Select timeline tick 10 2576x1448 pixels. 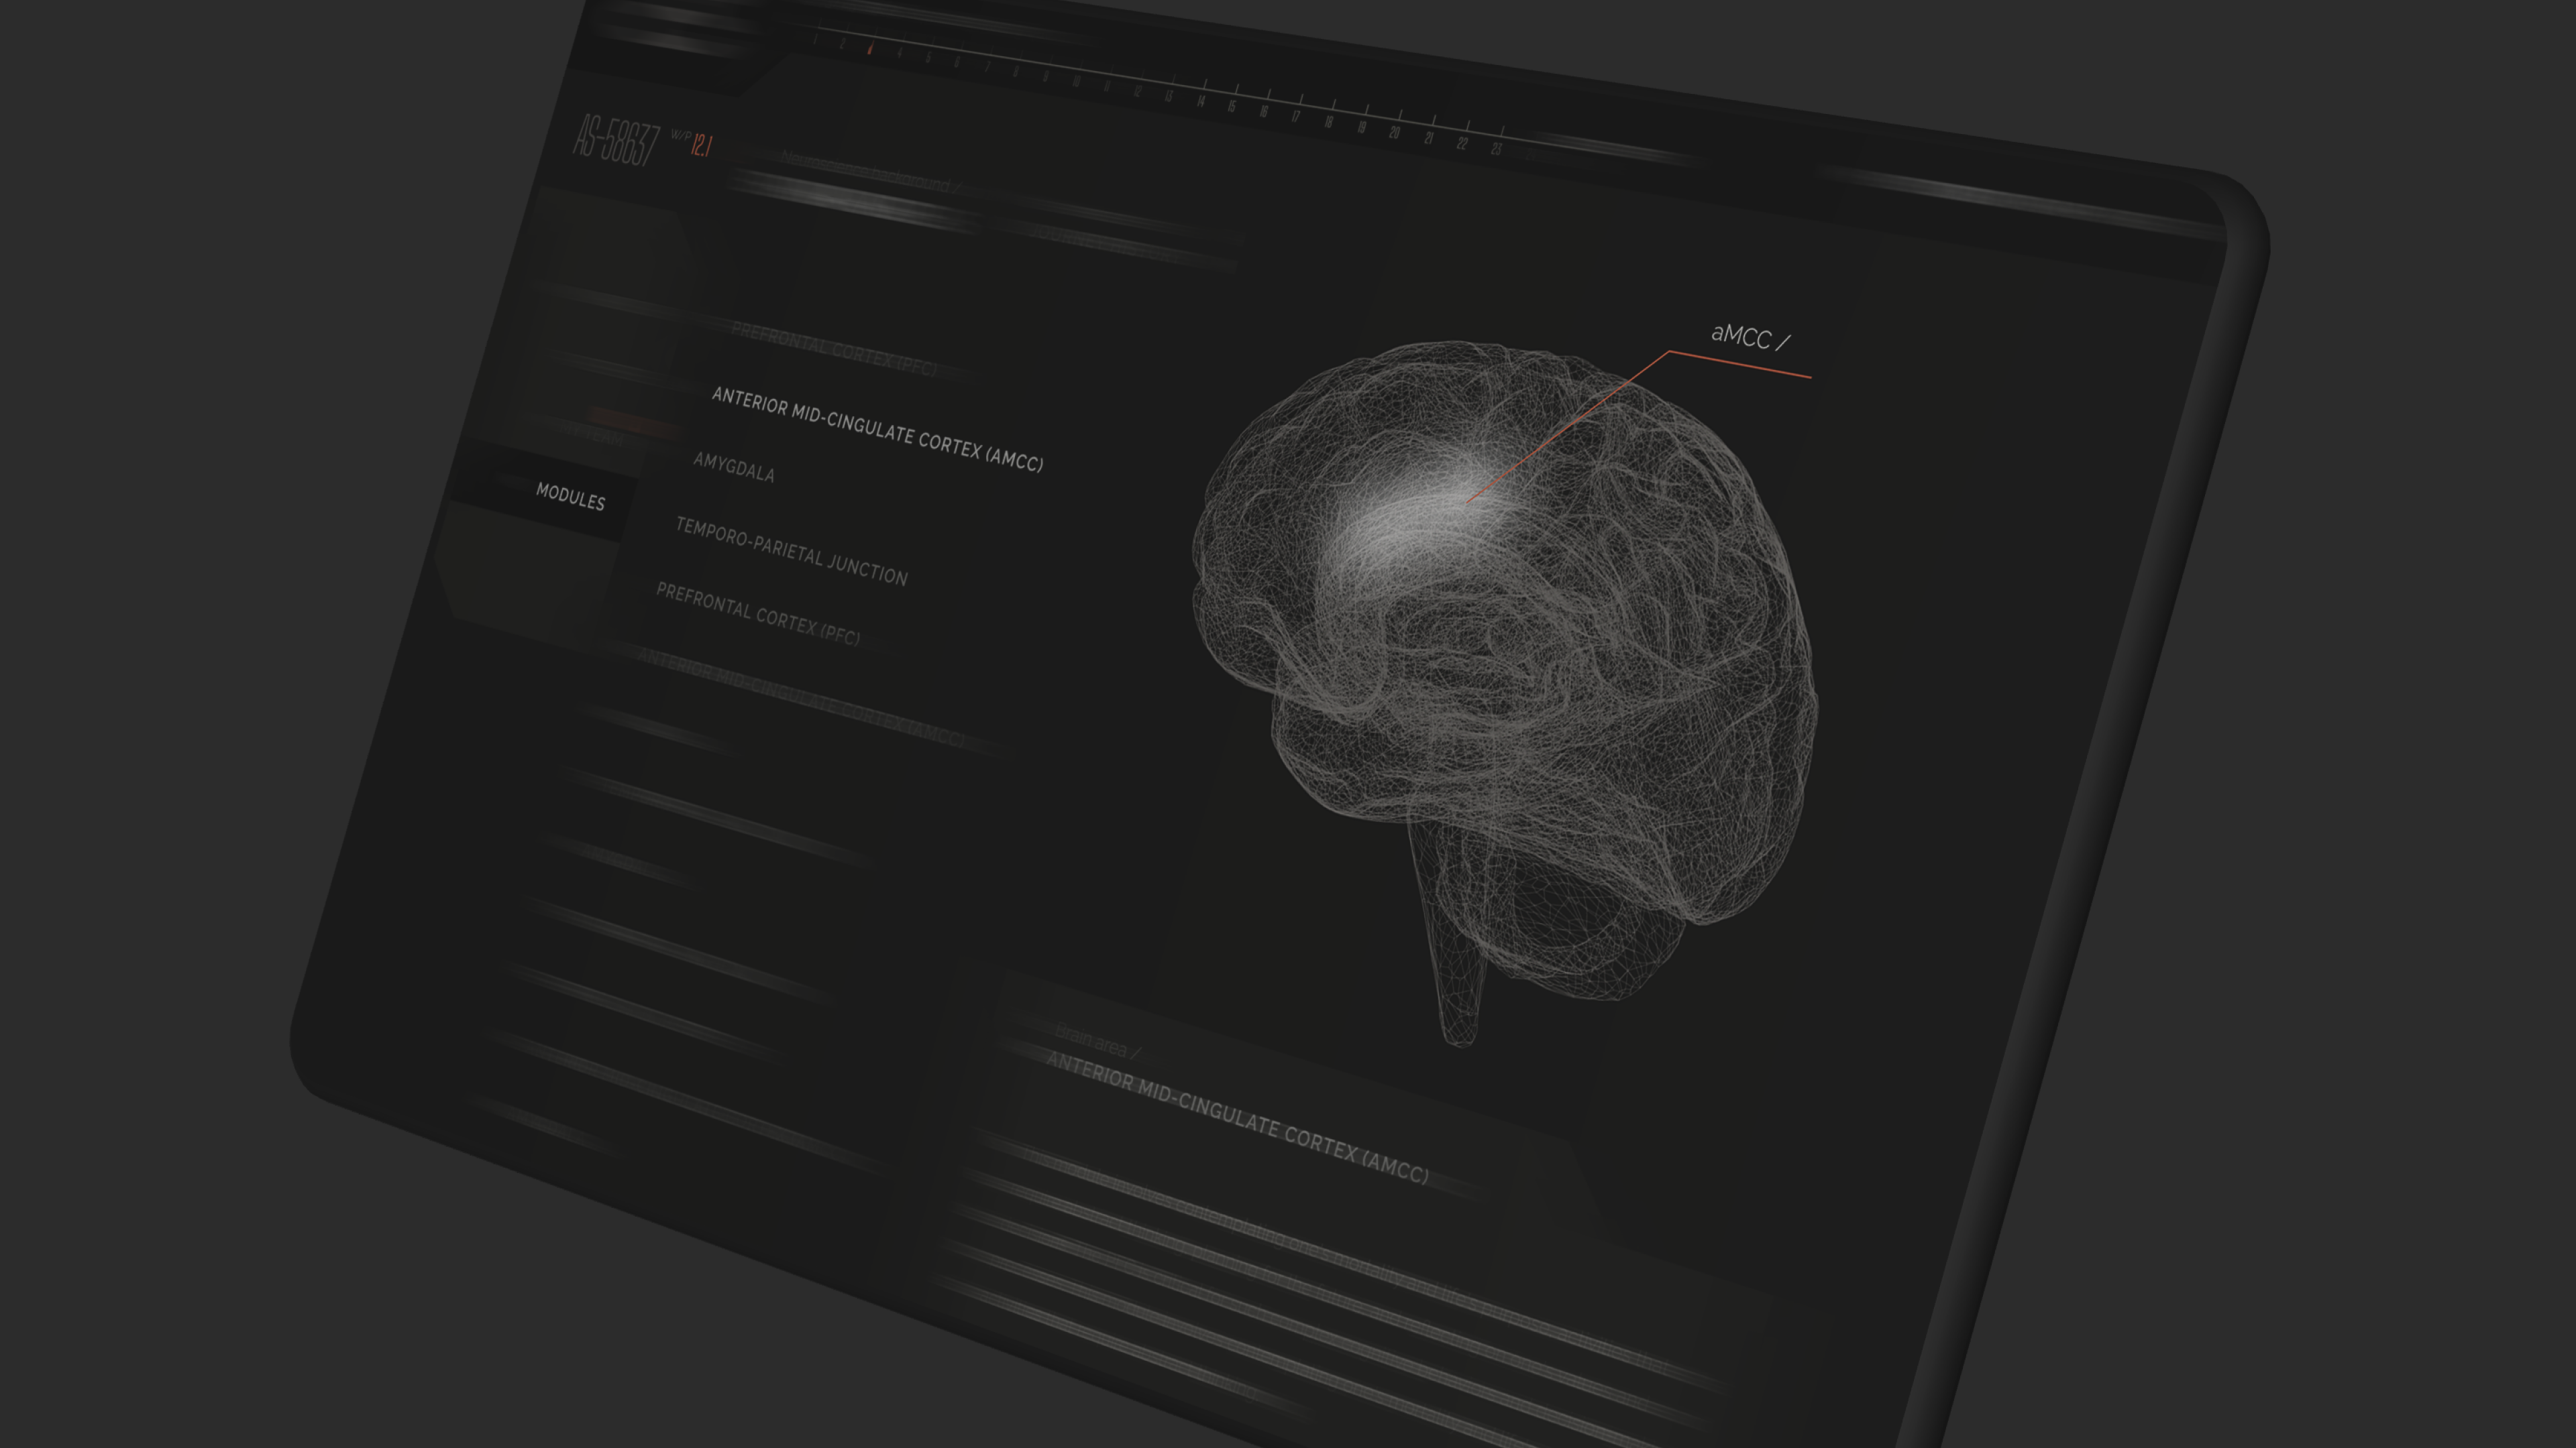1076,81
